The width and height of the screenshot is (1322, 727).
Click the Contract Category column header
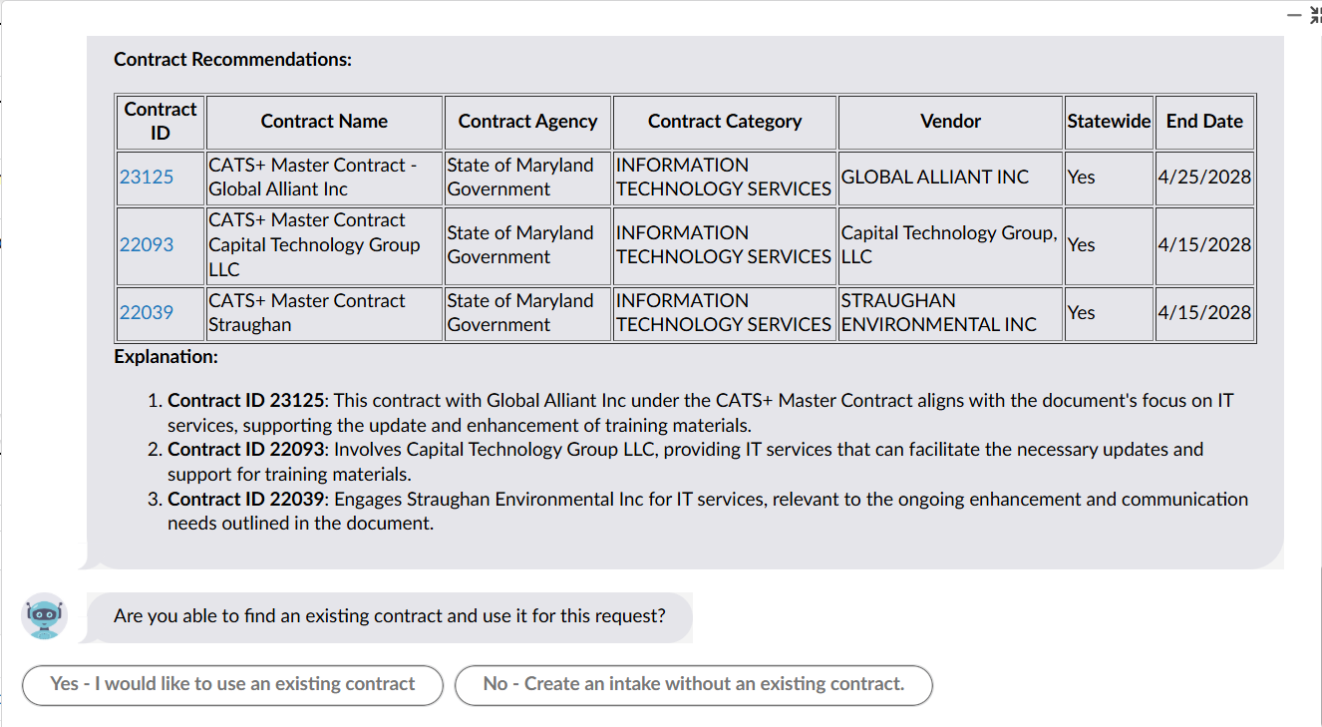tap(725, 122)
